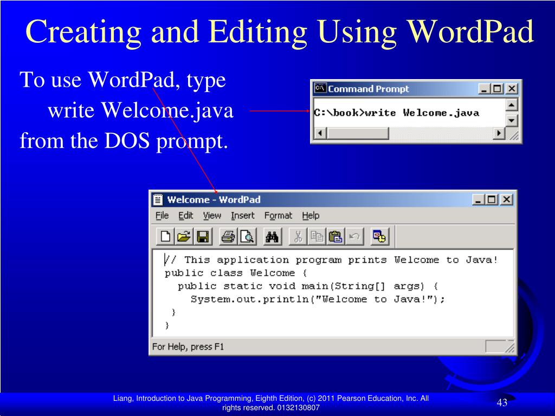Click the Undo arrow icon
Viewport: 555px width, 416px height.
click(x=354, y=237)
